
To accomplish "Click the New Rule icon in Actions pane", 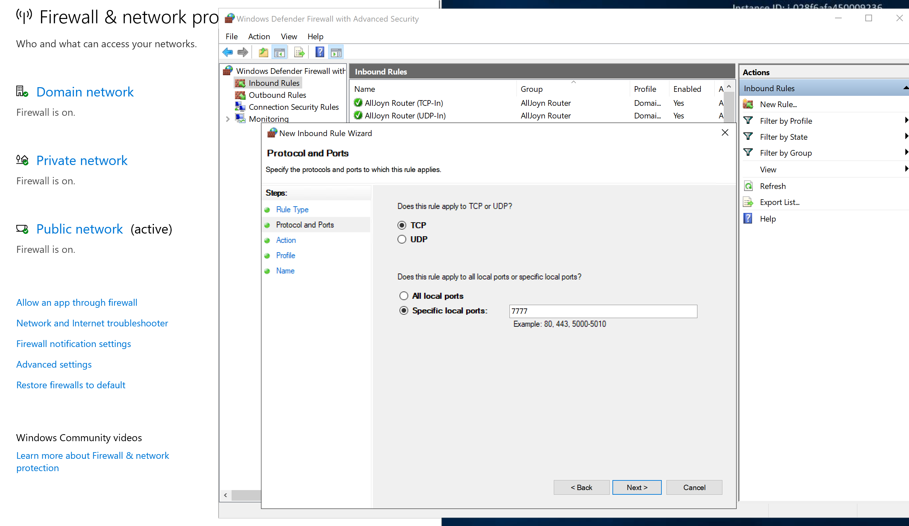I will pyautogui.click(x=748, y=104).
